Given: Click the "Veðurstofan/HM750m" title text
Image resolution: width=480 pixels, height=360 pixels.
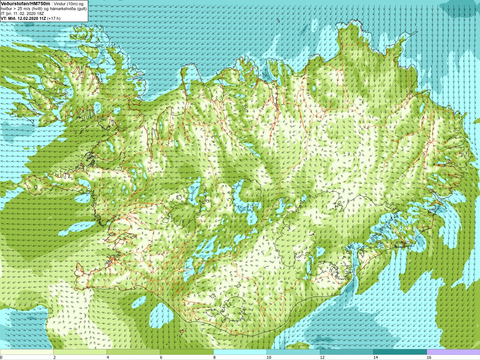Looking at the screenshot, I should (x=25, y=3).
